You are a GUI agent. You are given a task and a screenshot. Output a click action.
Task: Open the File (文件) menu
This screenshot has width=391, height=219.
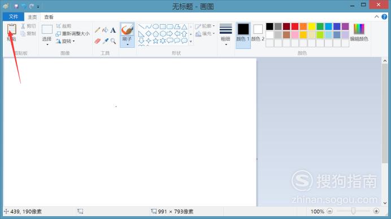(x=14, y=17)
